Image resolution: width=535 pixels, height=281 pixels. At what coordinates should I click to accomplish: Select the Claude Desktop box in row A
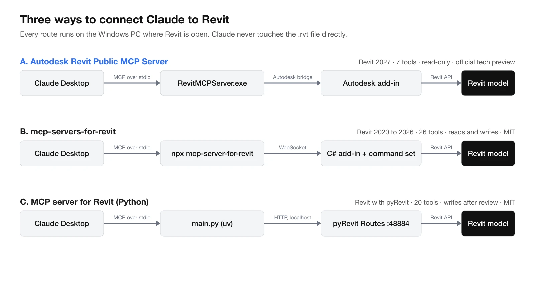coord(62,83)
